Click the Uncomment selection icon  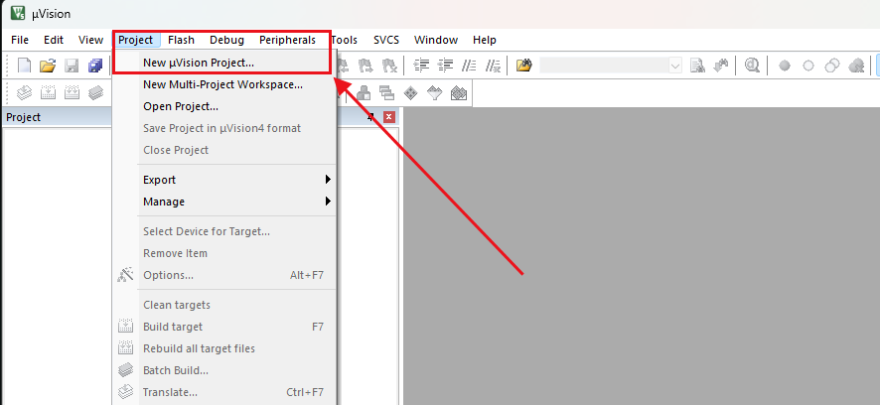click(x=493, y=66)
